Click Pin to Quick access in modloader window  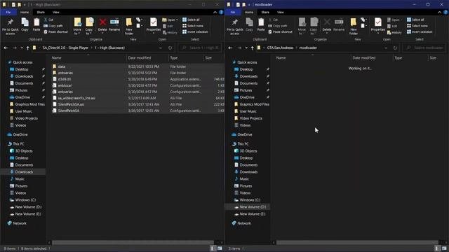tap(234, 27)
